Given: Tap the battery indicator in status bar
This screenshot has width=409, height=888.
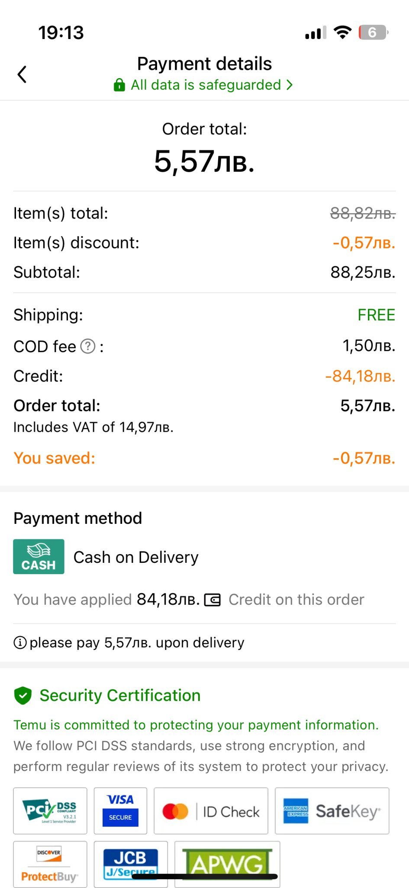Looking at the screenshot, I should tap(373, 33).
